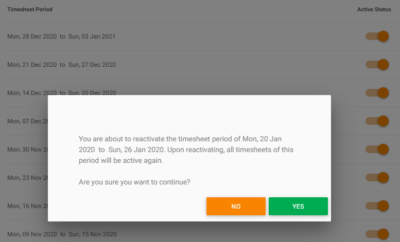The height and width of the screenshot is (242, 400).
Task: Click the Active Status column header
Action: [374, 9]
